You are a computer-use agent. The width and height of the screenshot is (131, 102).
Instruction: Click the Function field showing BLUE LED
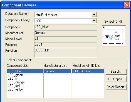66,53
